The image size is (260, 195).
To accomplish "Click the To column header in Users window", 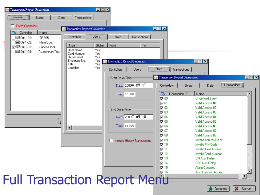I will [x=150, y=45].
